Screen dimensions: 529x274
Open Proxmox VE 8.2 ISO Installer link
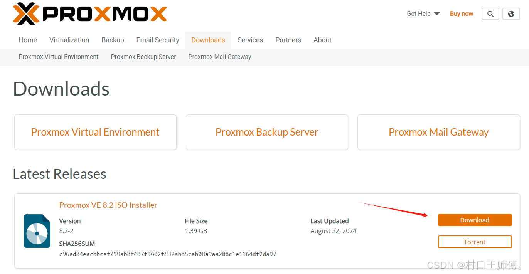pyautogui.click(x=108, y=205)
